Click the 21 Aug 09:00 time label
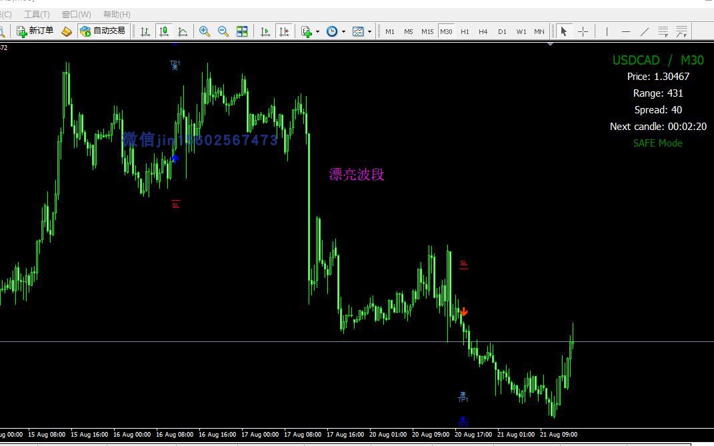 [x=559, y=435]
